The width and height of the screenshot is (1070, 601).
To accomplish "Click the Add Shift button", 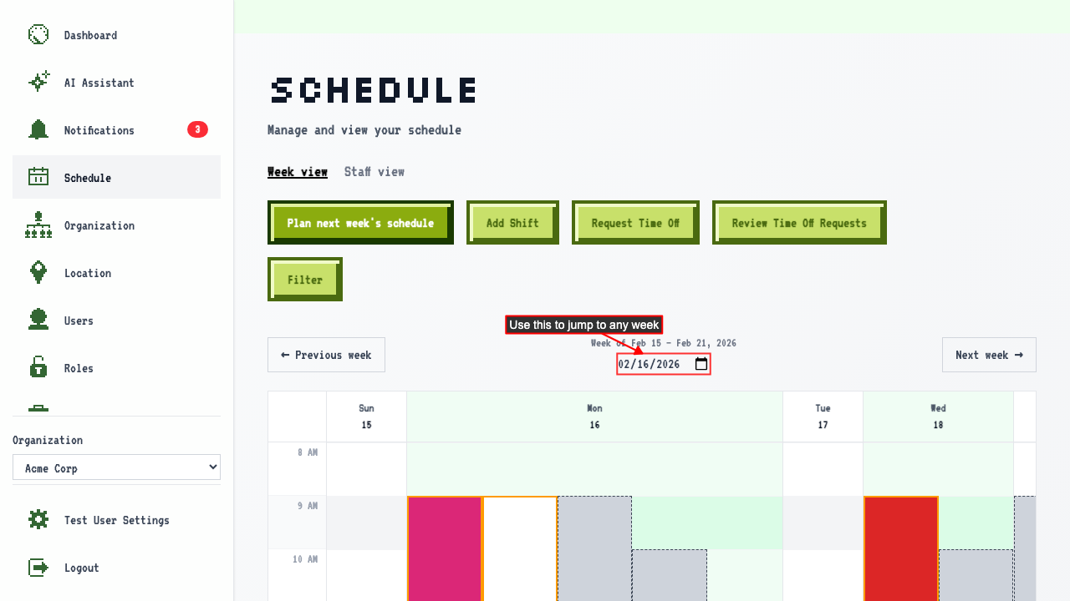I will (512, 223).
